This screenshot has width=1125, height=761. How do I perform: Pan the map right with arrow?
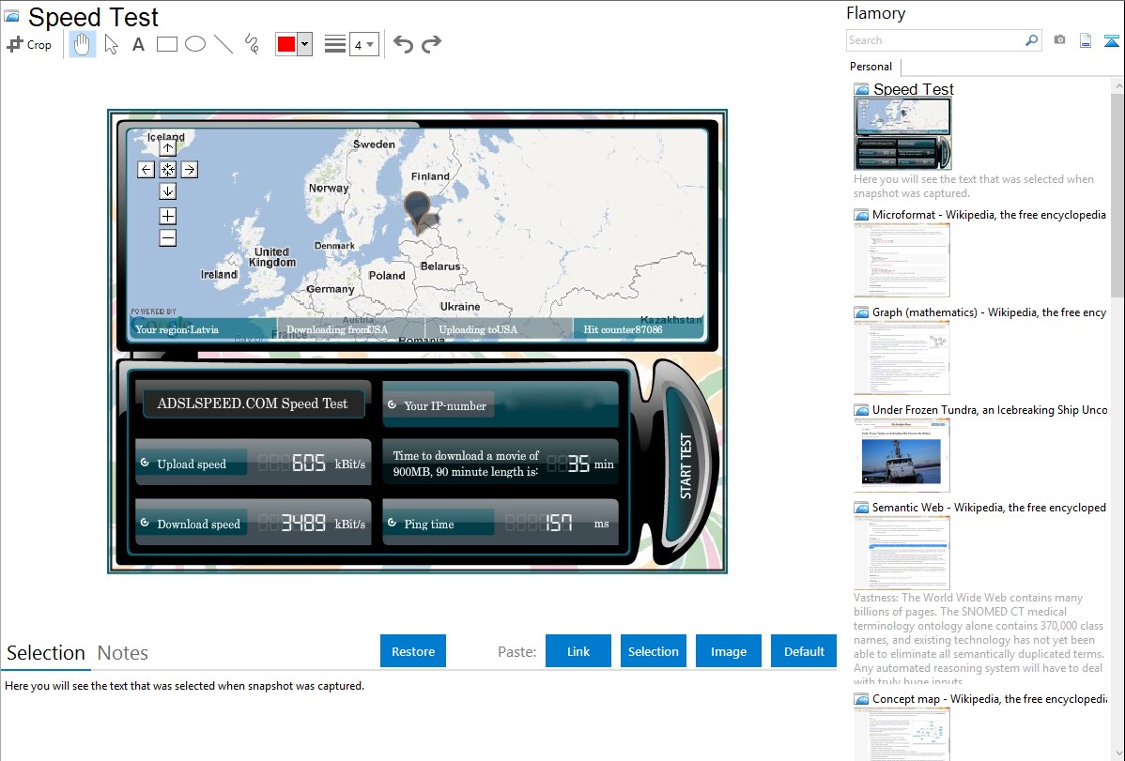pos(190,170)
